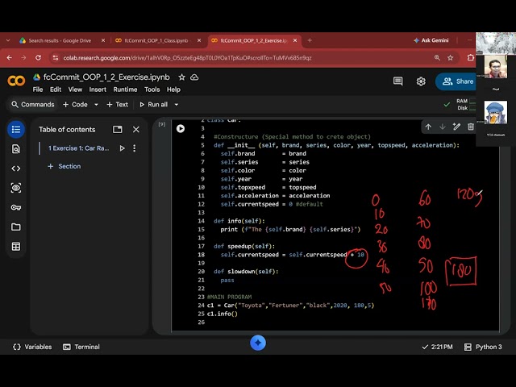Bookmark this page star icon
The image size is (516, 387).
[x=451, y=58]
